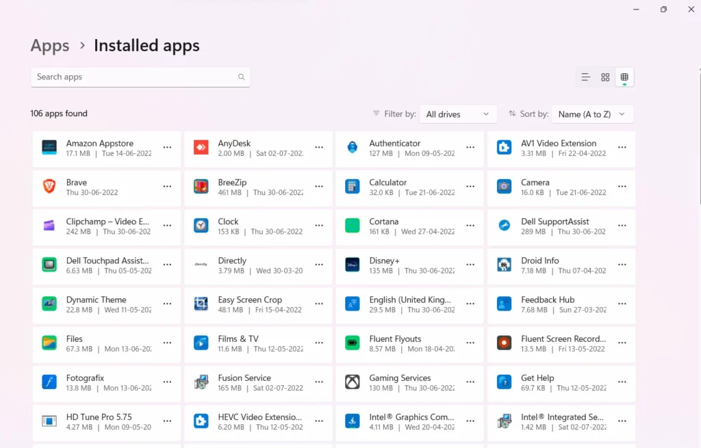Open more options for AnyDesk
This screenshot has width=701, height=448.
pyautogui.click(x=319, y=148)
